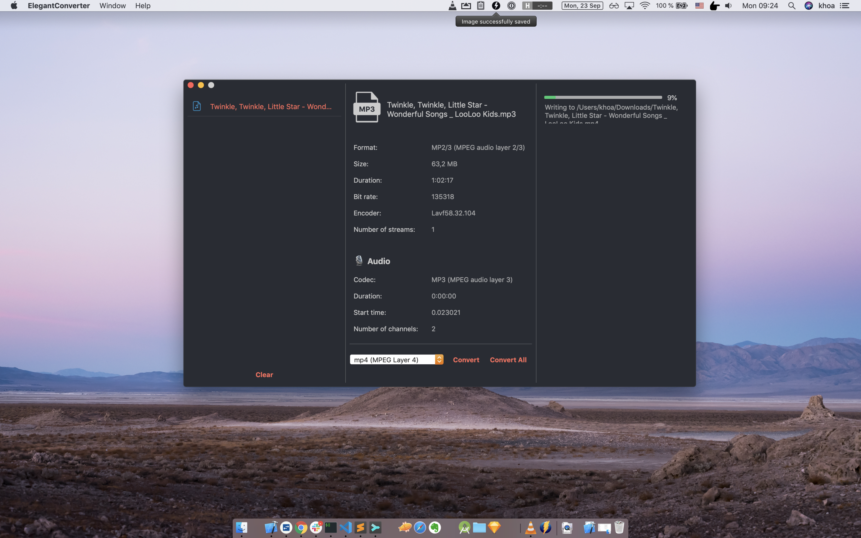The height and width of the screenshot is (538, 861).
Task: Open the Help menu
Action: pos(143,6)
